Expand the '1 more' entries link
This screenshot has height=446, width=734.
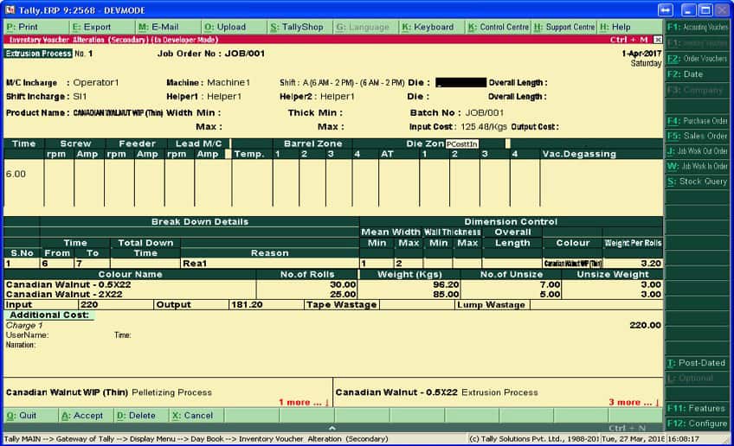click(x=304, y=402)
